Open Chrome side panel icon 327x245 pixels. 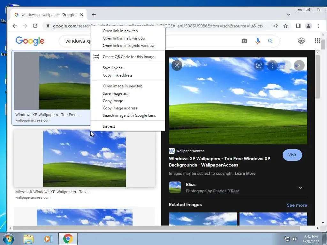(298, 26)
